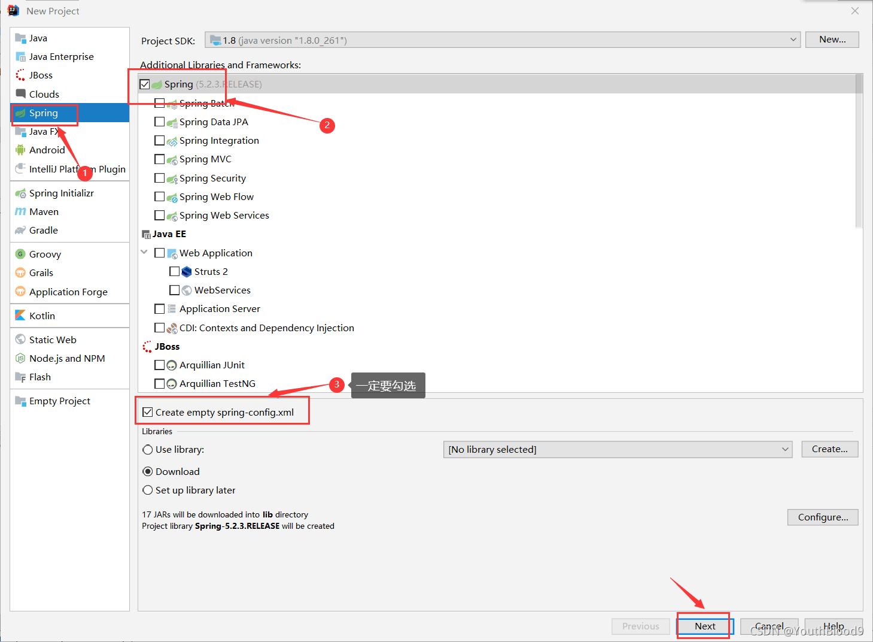Image resolution: width=873 pixels, height=642 pixels.
Task: Click the Empty Project folder icon
Action: 20,401
